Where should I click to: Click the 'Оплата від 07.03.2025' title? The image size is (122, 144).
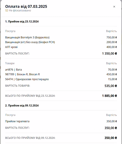(26, 6)
